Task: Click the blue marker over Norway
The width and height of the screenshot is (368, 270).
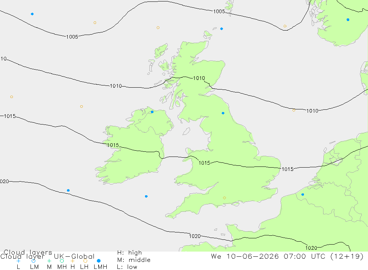Action: 348,20
